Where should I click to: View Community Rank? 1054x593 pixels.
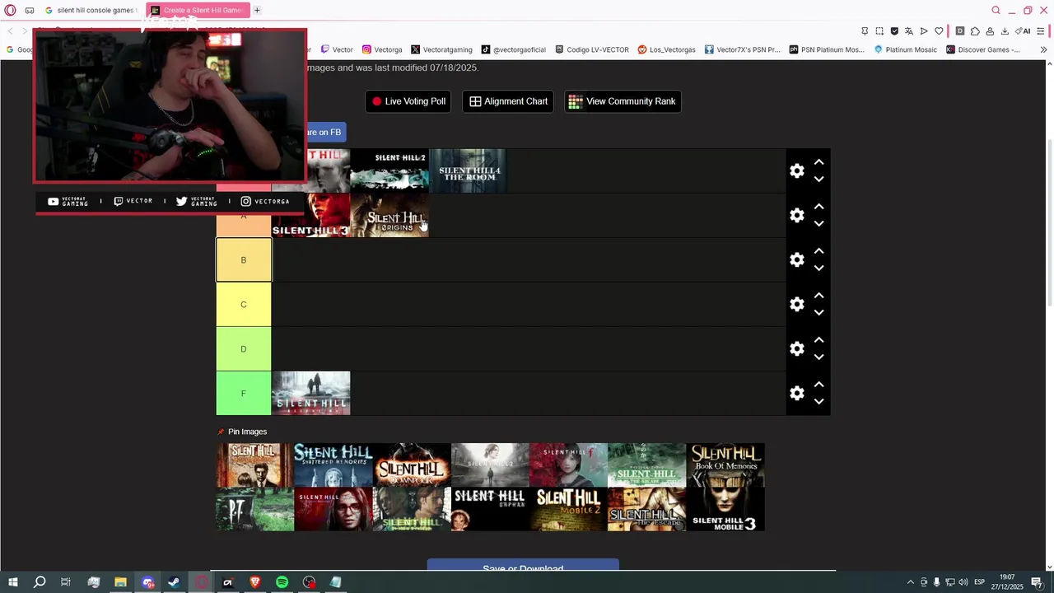coord(622,101)
